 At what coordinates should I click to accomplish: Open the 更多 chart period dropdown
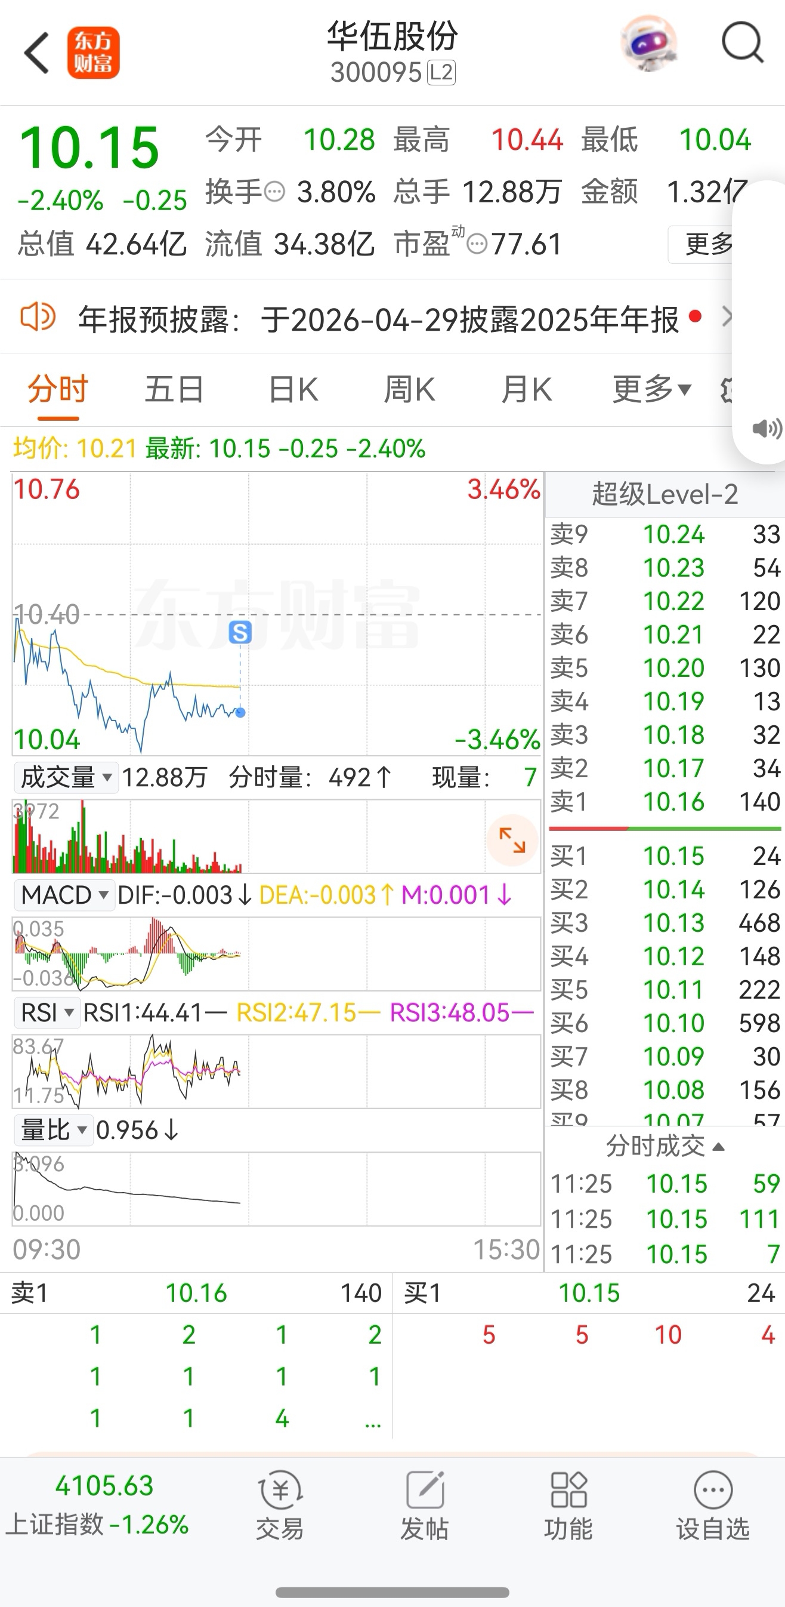[652, 390]
